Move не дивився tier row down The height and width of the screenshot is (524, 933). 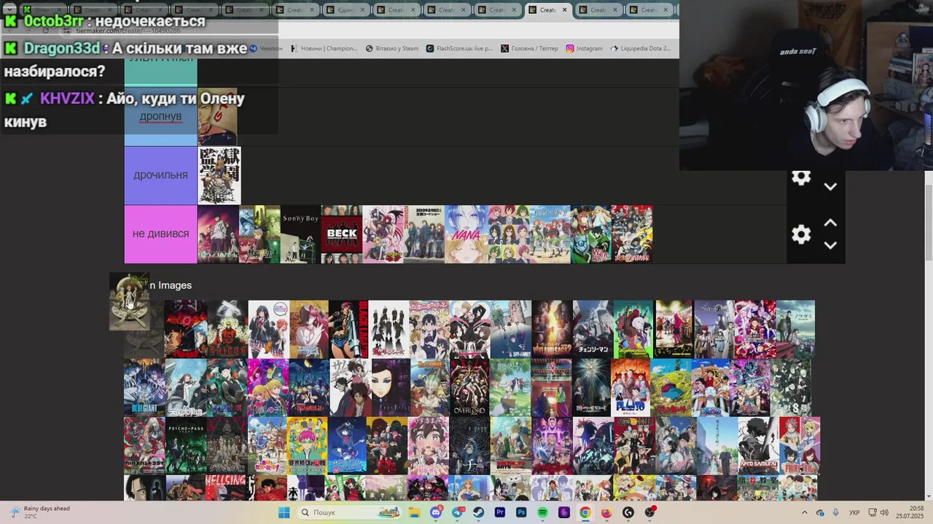click(830, 245)
